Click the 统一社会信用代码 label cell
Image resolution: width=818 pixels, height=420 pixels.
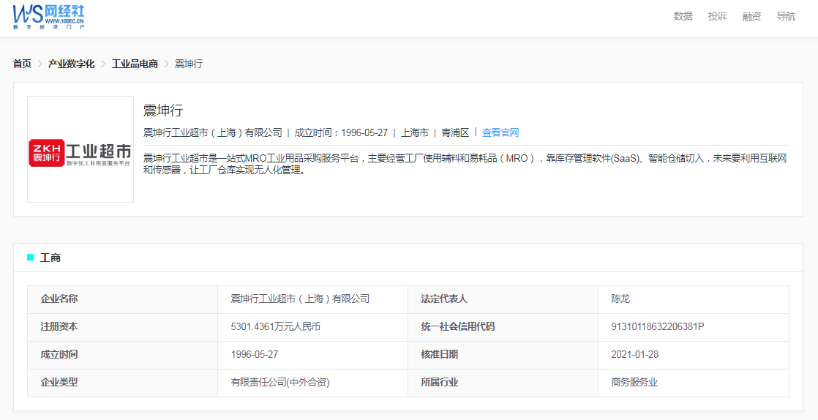(503, 327)
